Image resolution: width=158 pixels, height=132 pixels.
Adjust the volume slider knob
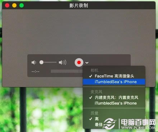pos(41,62)
